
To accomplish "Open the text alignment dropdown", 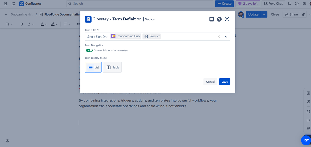I will (x=67, y=24).
